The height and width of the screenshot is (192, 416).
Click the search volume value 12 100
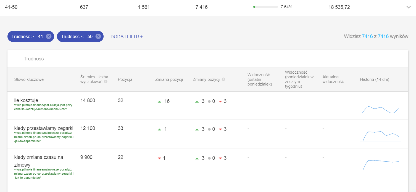88,128
